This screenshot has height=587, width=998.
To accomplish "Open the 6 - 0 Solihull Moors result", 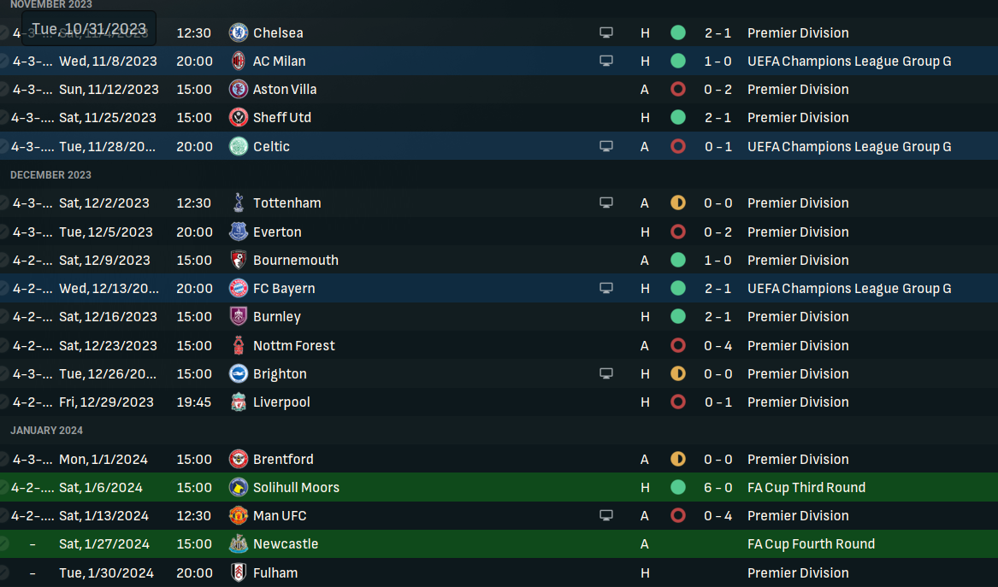I will [718, 487].
